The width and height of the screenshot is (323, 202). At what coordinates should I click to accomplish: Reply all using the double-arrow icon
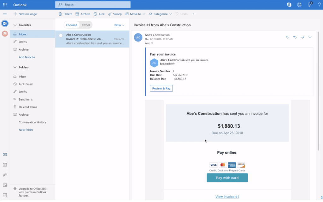coord(295,37)
